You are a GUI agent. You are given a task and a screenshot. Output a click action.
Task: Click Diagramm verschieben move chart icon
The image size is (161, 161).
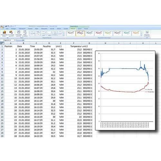click(147, 33)
